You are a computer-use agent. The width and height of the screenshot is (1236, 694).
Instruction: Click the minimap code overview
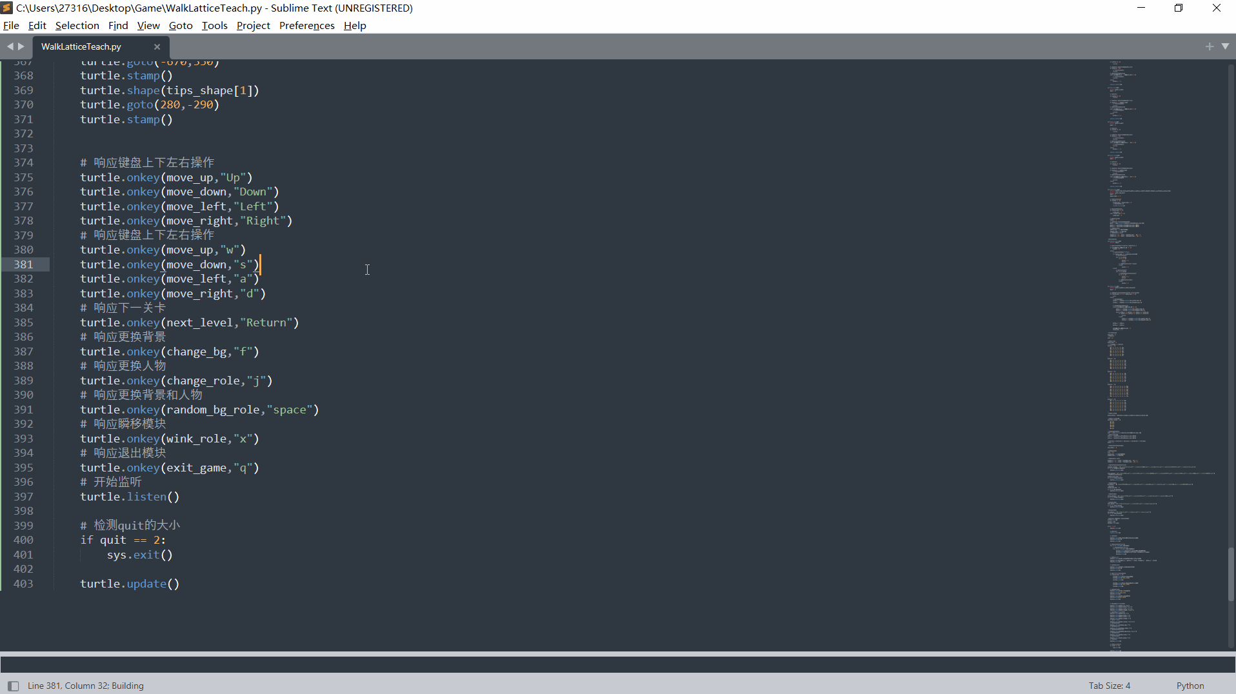(x=1160, y=355)
